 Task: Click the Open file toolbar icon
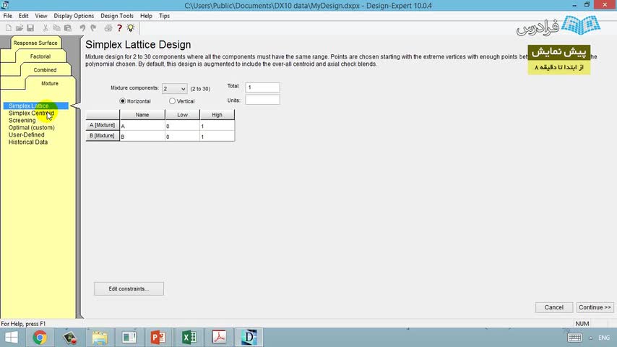pyautogui.click(x=20, y=28)
